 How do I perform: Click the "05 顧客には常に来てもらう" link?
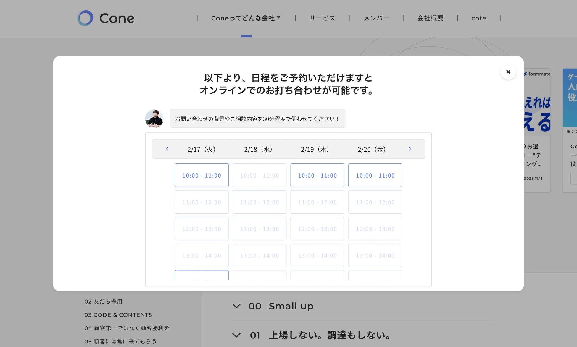(x=120, y=341)
